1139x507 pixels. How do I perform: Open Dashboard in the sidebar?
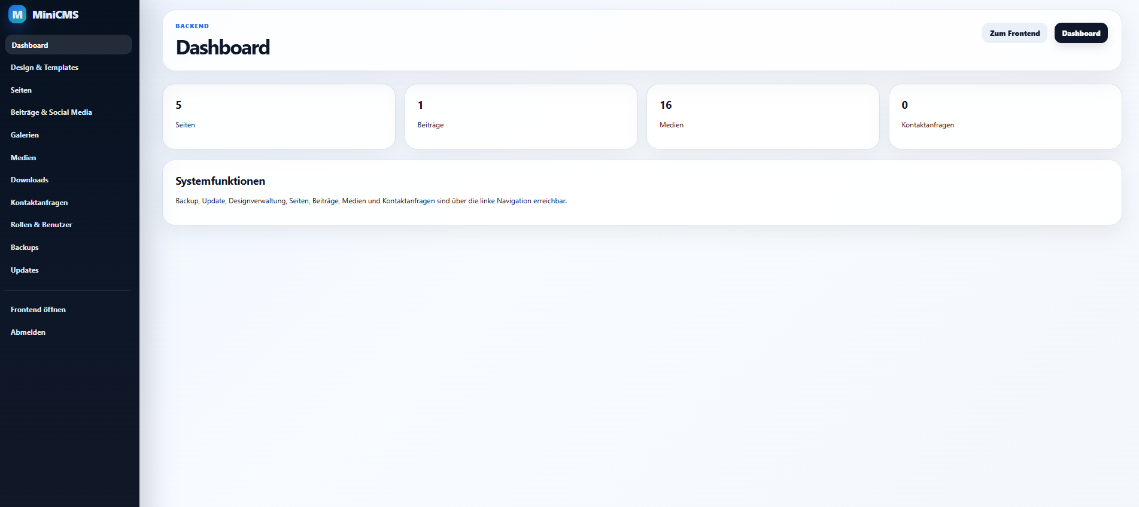[x=68, y=45]
